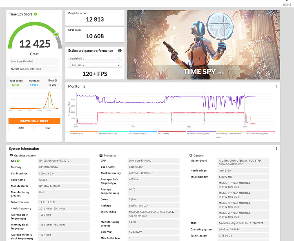Click the Graphics adapter section icon
This screenshot has height=241, width=294.
click(11, 156)
